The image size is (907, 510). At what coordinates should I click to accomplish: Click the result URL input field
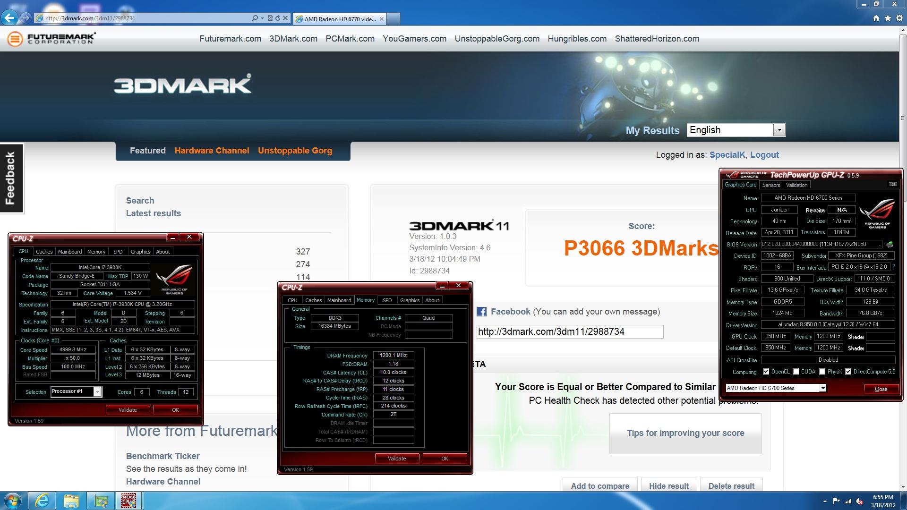pos(570,331)
